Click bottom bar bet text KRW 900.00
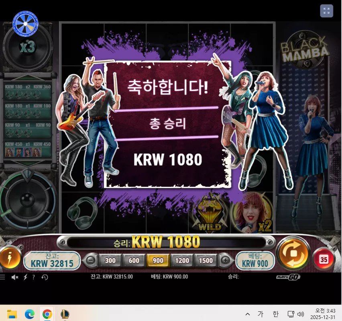342x321 pixels. (169, 277)
